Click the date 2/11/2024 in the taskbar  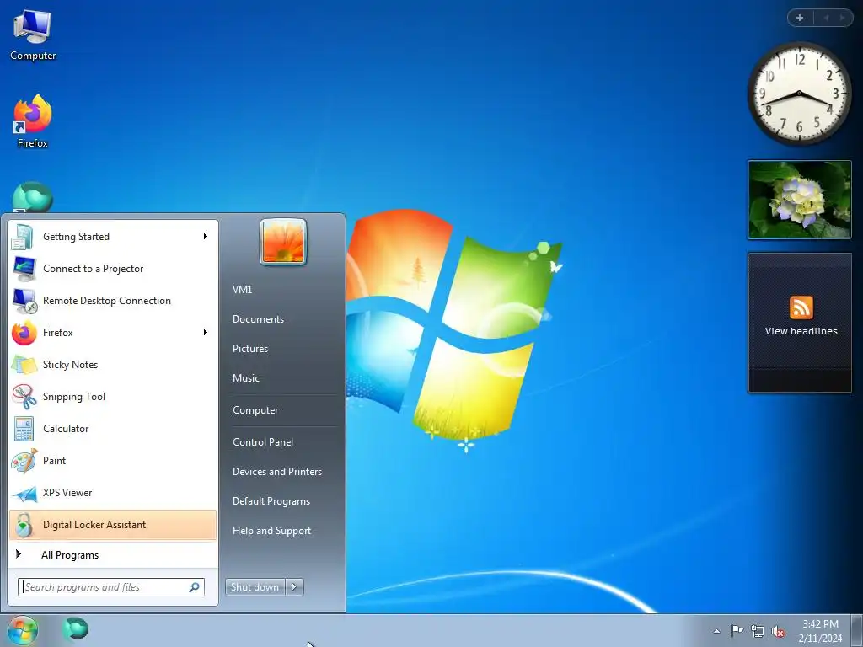tap(820, 639)
